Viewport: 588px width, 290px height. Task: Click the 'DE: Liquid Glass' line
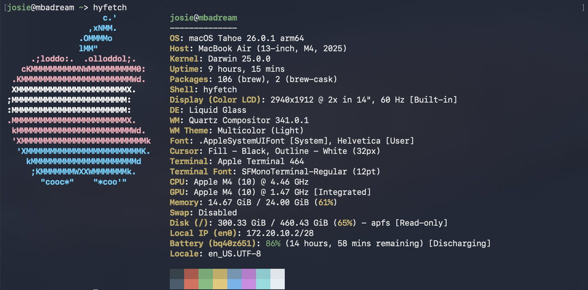coord(208,110)
